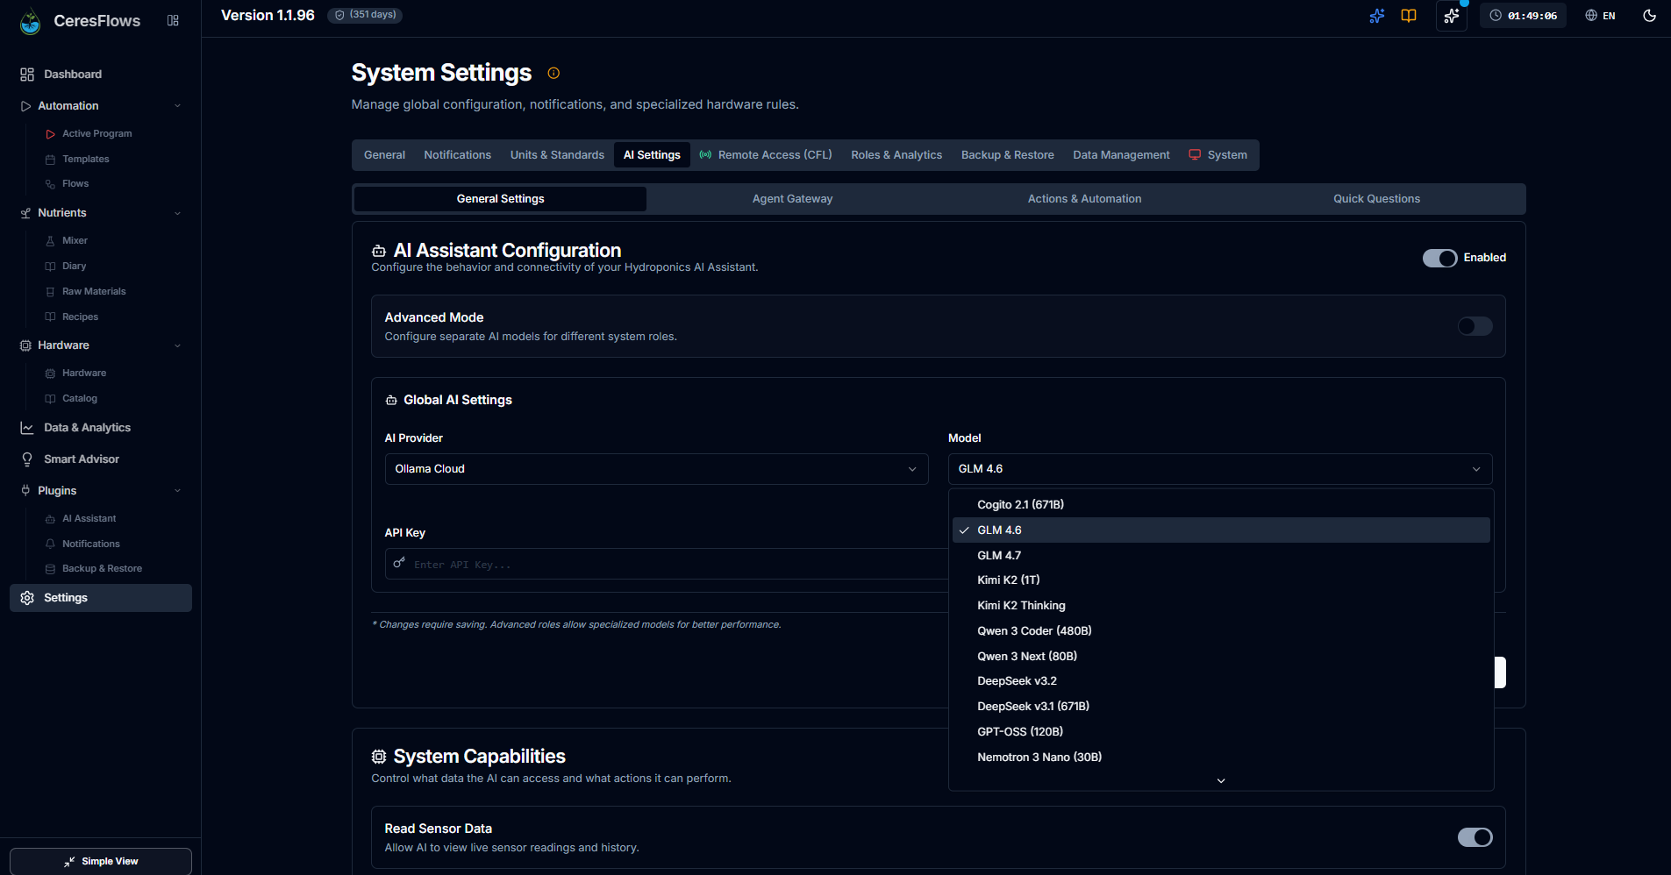Click the sparkle assistant button with blue dot
The width and height of the screenshot is (1671, 875).
click(1452, 16)
